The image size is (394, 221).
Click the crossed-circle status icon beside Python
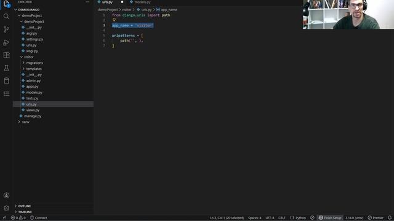click(312, 218)
